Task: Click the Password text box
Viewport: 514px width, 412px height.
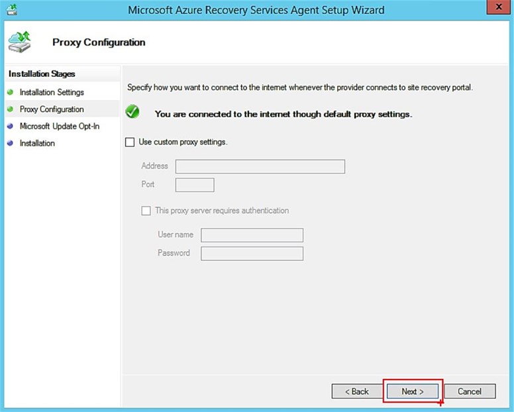Action: [252, 254]
